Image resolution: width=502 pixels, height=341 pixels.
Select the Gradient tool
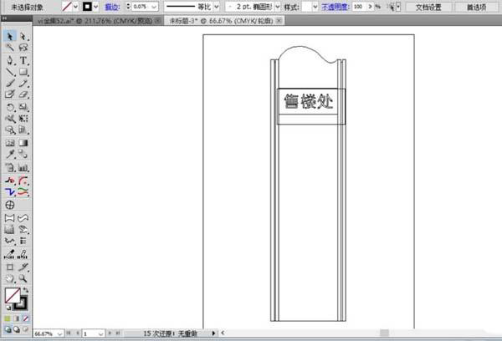(x=23, y=143)
